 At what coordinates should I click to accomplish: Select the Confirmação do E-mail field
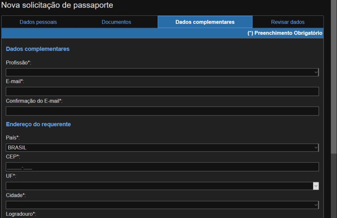162,111
